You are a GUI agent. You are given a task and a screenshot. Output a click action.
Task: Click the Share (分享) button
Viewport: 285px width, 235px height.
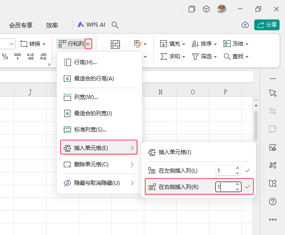click(267, 25)
